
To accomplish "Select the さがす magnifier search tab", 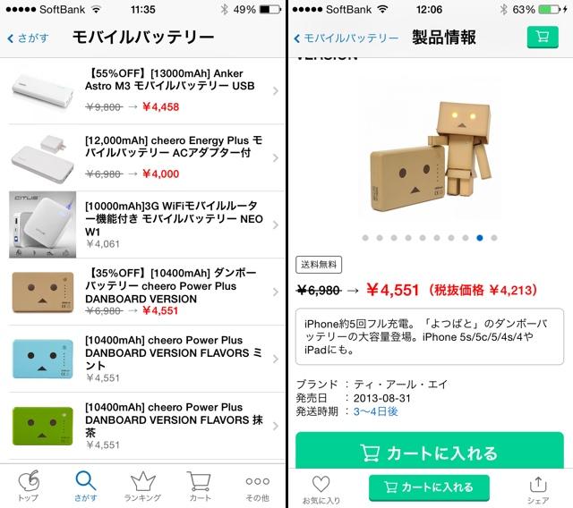I will tap(86, 487).
